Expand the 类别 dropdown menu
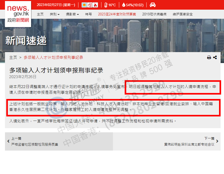 click(x=55, y=14)
